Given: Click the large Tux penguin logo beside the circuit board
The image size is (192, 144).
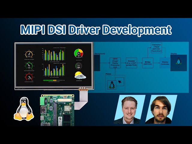Looking at the screenshot, I should coord(24,109).
